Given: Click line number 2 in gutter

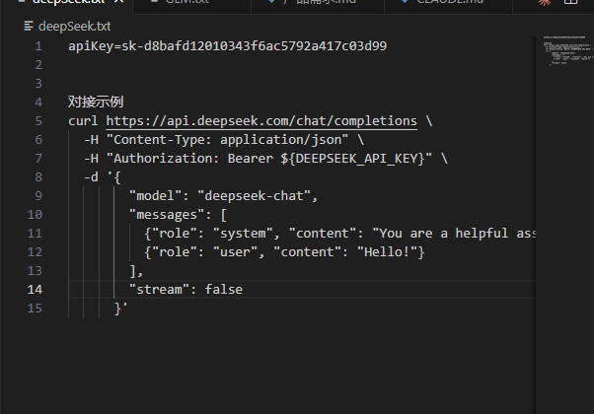Looking at the screenshot, I should click(x=38, y=65).
